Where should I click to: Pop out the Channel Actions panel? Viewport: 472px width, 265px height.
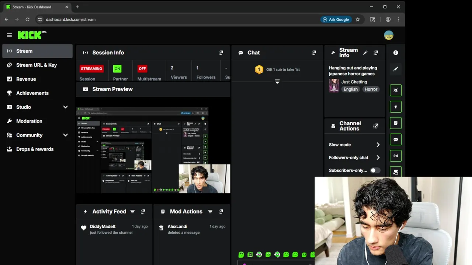[376, 126]
